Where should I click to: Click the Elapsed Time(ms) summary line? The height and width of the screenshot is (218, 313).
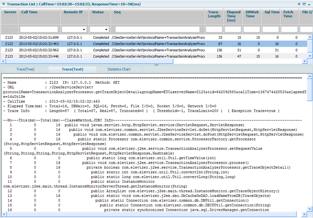[110, 106]
